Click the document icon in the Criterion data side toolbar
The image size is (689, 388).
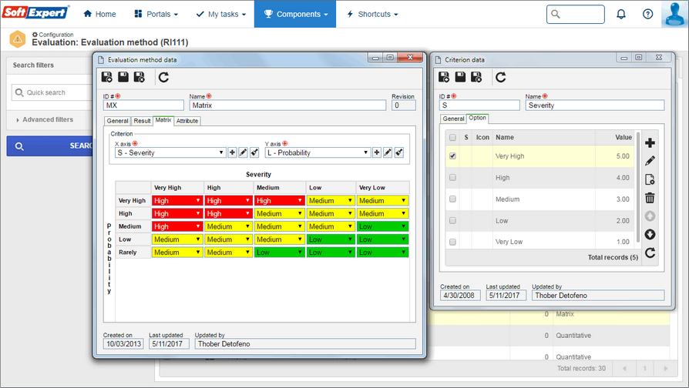click(x=650, y=179)
